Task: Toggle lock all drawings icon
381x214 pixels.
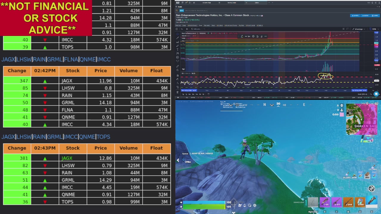Action: [177, 83]
